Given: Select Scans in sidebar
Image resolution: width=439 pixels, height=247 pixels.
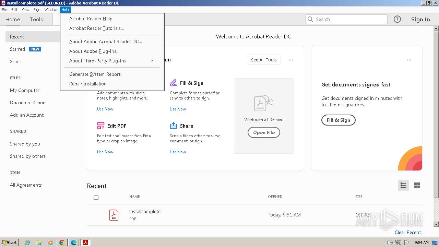Looking at the screenshot, I should coord(16,61).
